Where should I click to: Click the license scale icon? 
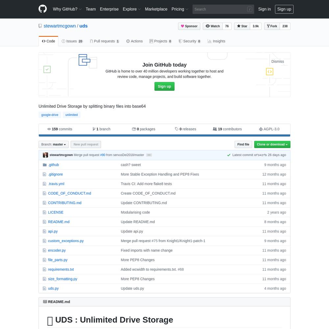(261, 129)
